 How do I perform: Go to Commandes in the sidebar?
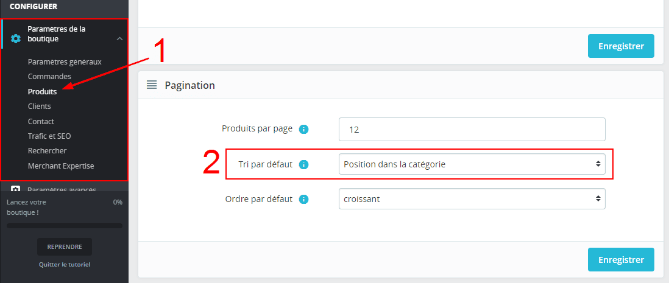[49, 77]
